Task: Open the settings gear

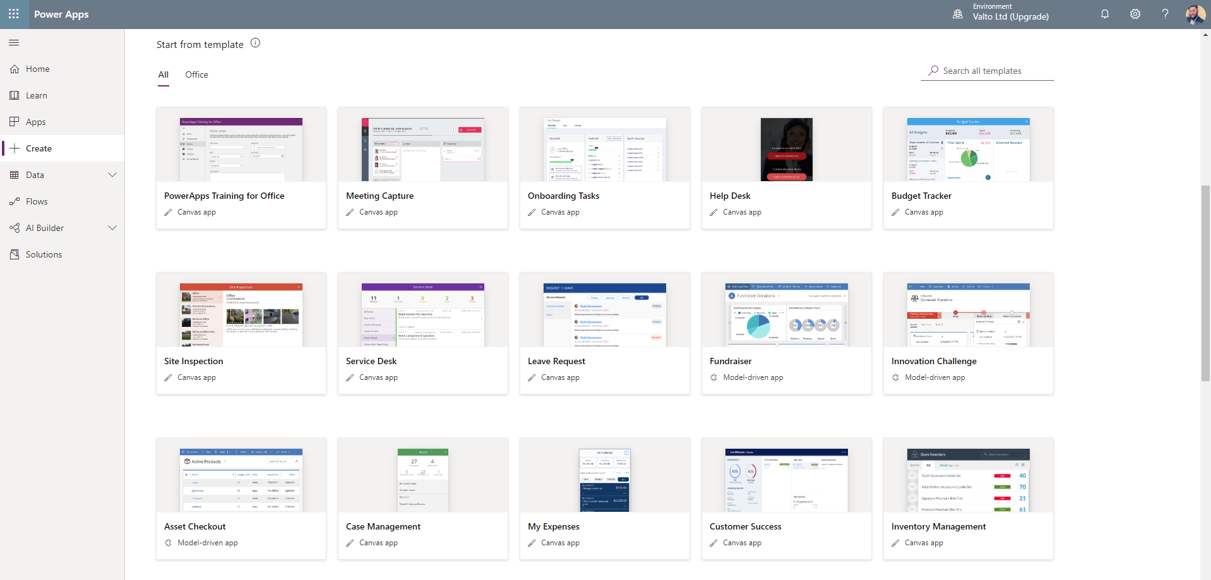Action: pyautogui.click(x=1135, y=14)
